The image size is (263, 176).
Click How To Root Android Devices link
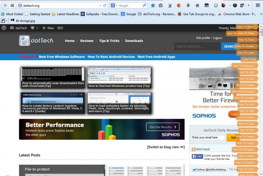[111, 57]
